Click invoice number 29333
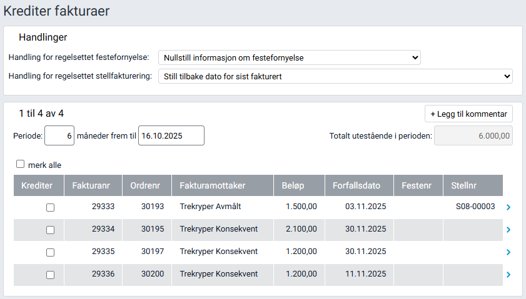Screen dimensions: 526x299 [x=103, y=206]
